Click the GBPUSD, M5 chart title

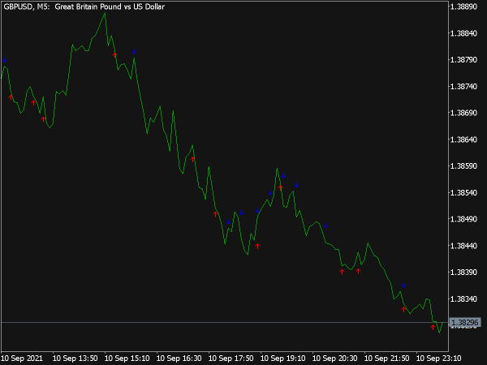coord(27,6)
